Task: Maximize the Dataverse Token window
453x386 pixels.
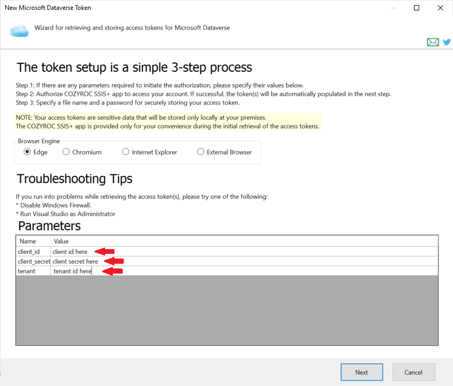Action: (x=417, y=8)
